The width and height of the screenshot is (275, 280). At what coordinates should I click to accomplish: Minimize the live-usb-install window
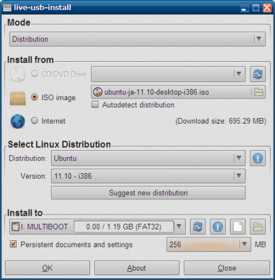click(x=245, y=8)
